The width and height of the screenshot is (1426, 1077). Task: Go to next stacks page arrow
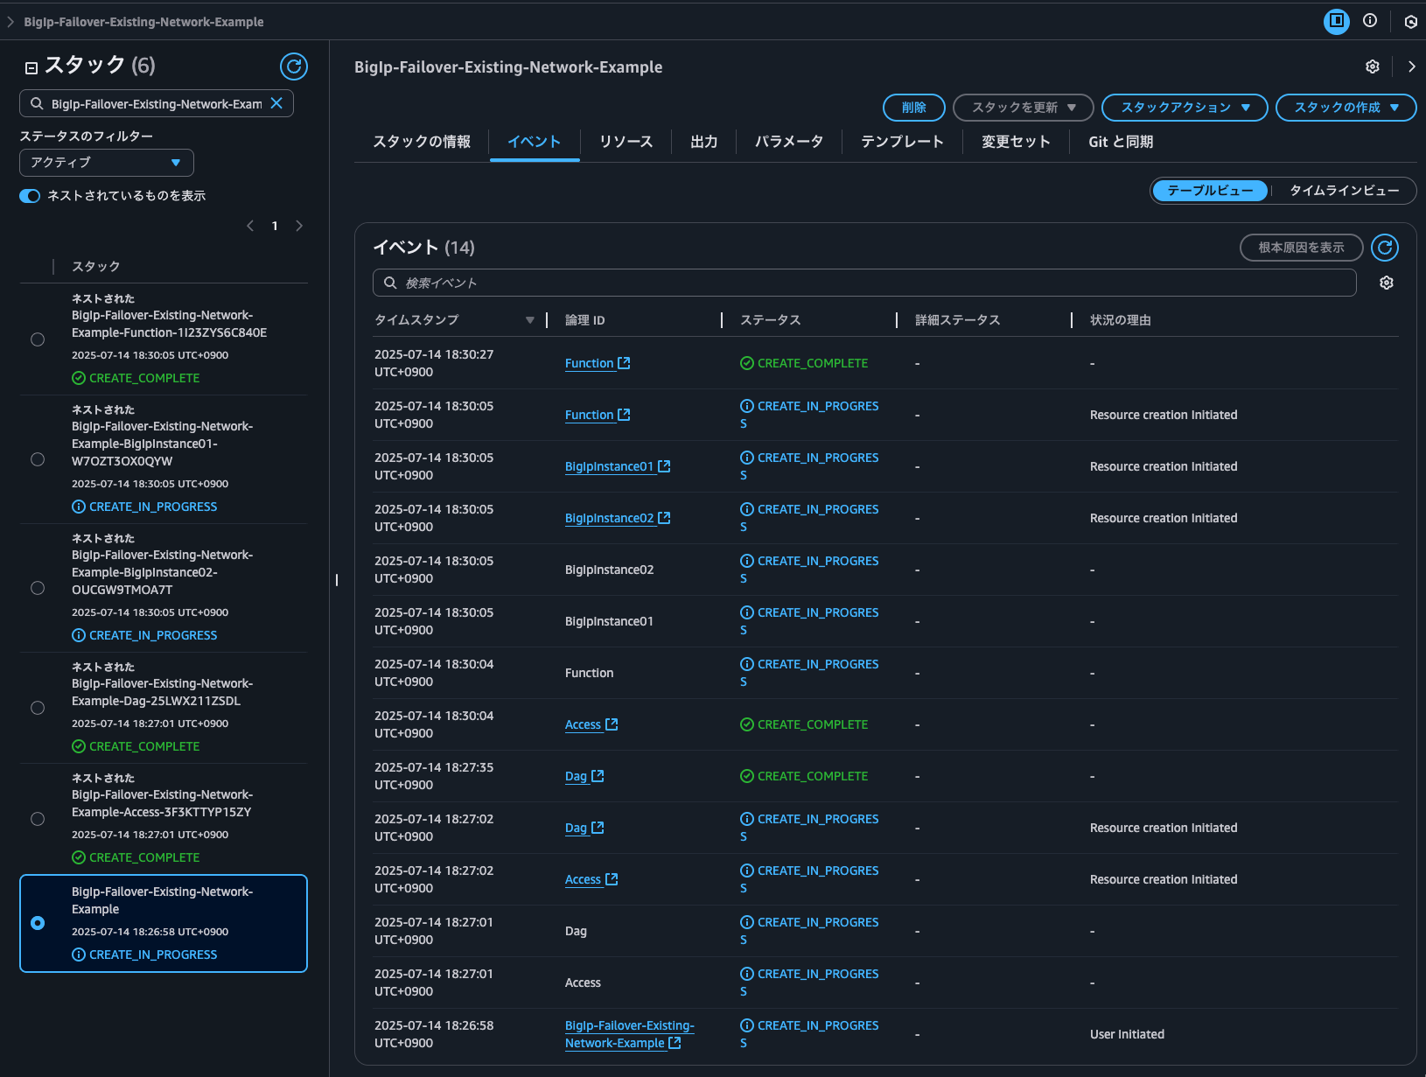[299, 226]
